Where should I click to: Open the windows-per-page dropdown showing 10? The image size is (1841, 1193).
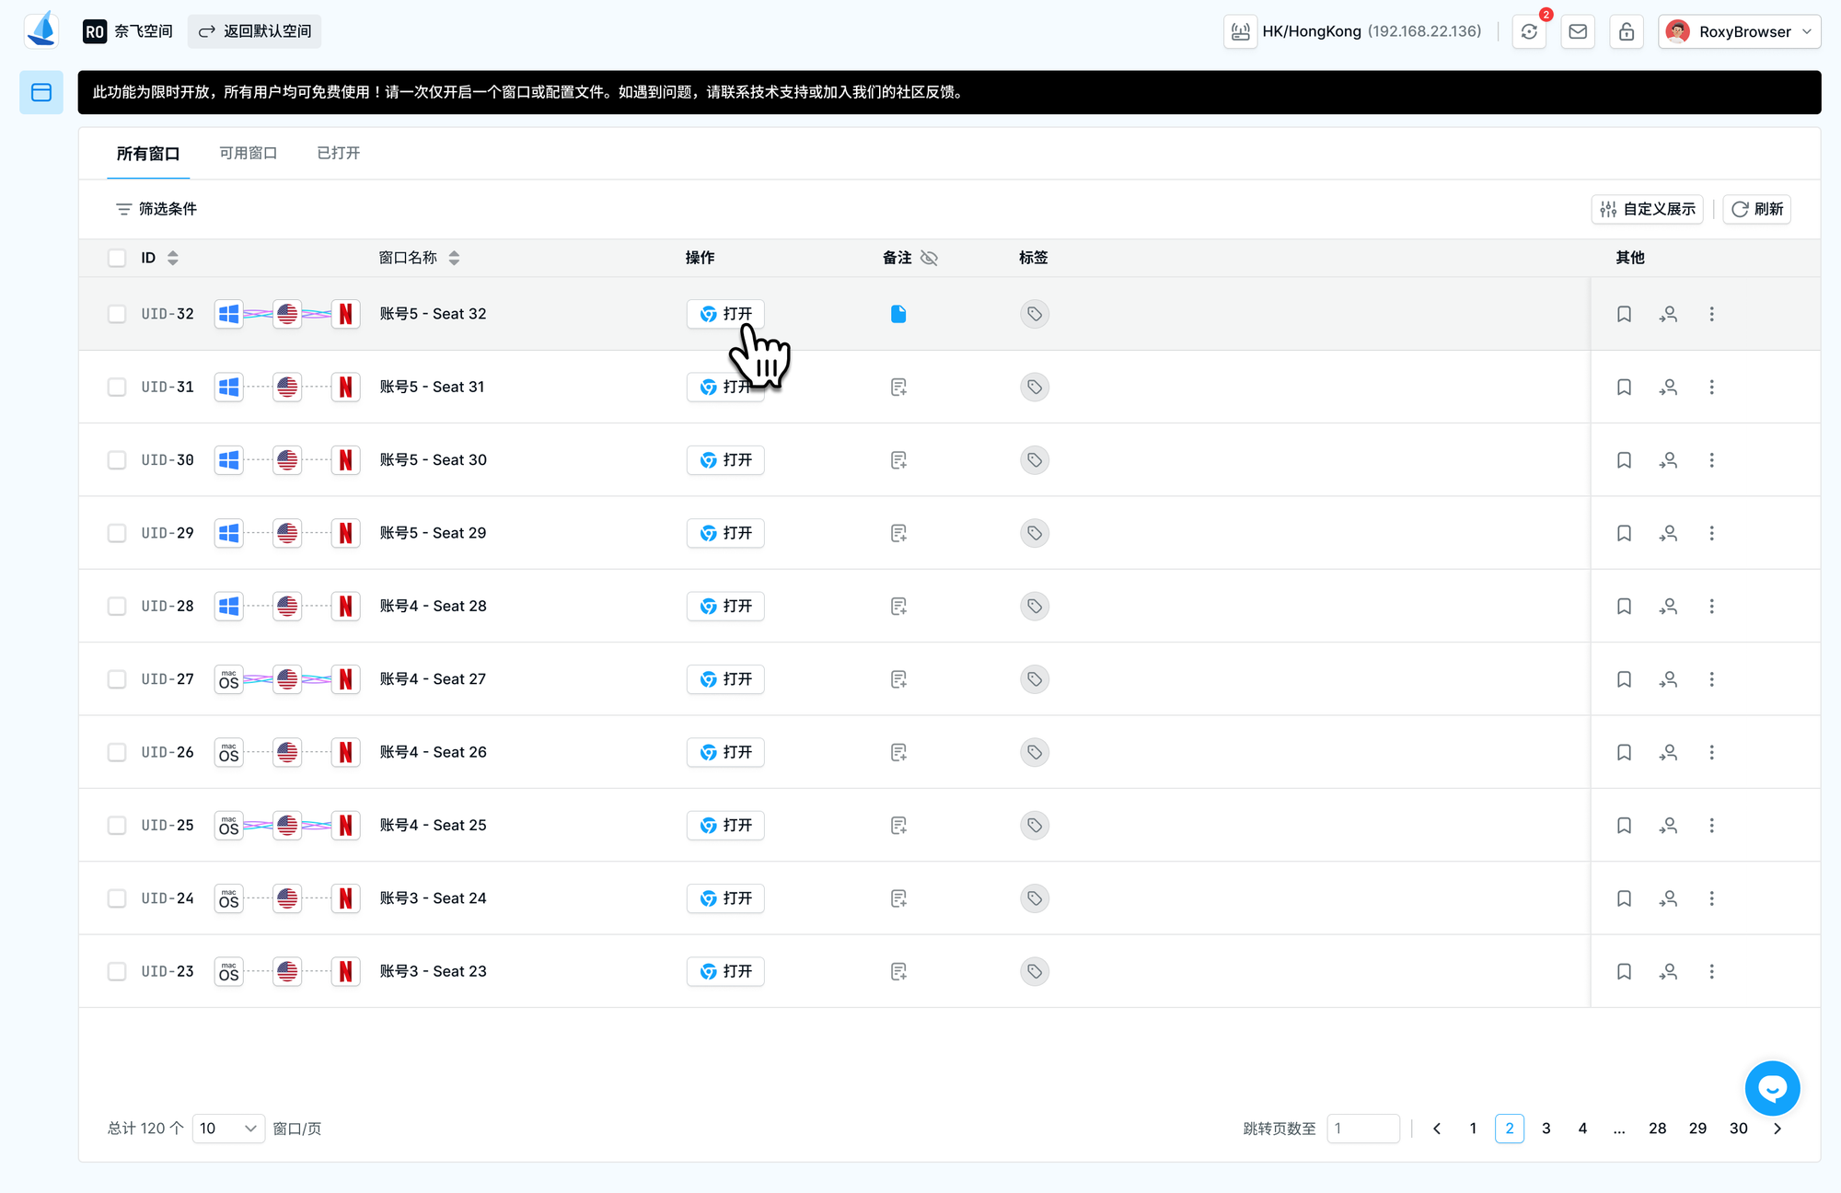click(227, 1128)
